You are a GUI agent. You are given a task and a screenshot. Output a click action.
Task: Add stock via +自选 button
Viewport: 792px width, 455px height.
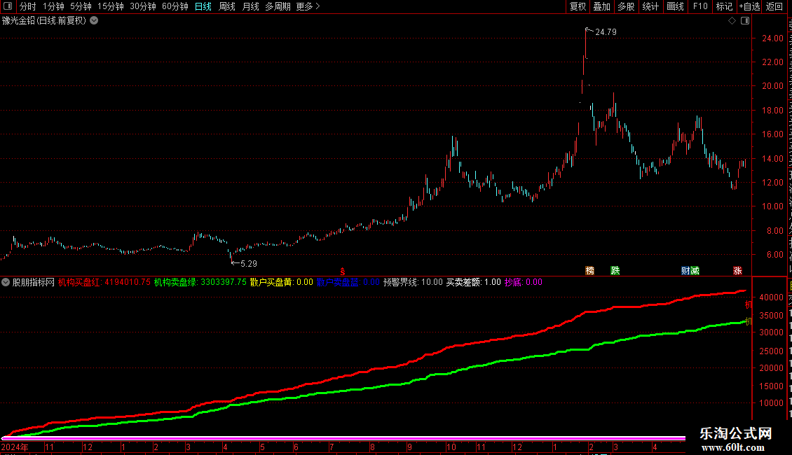click(x=749, y=6)
